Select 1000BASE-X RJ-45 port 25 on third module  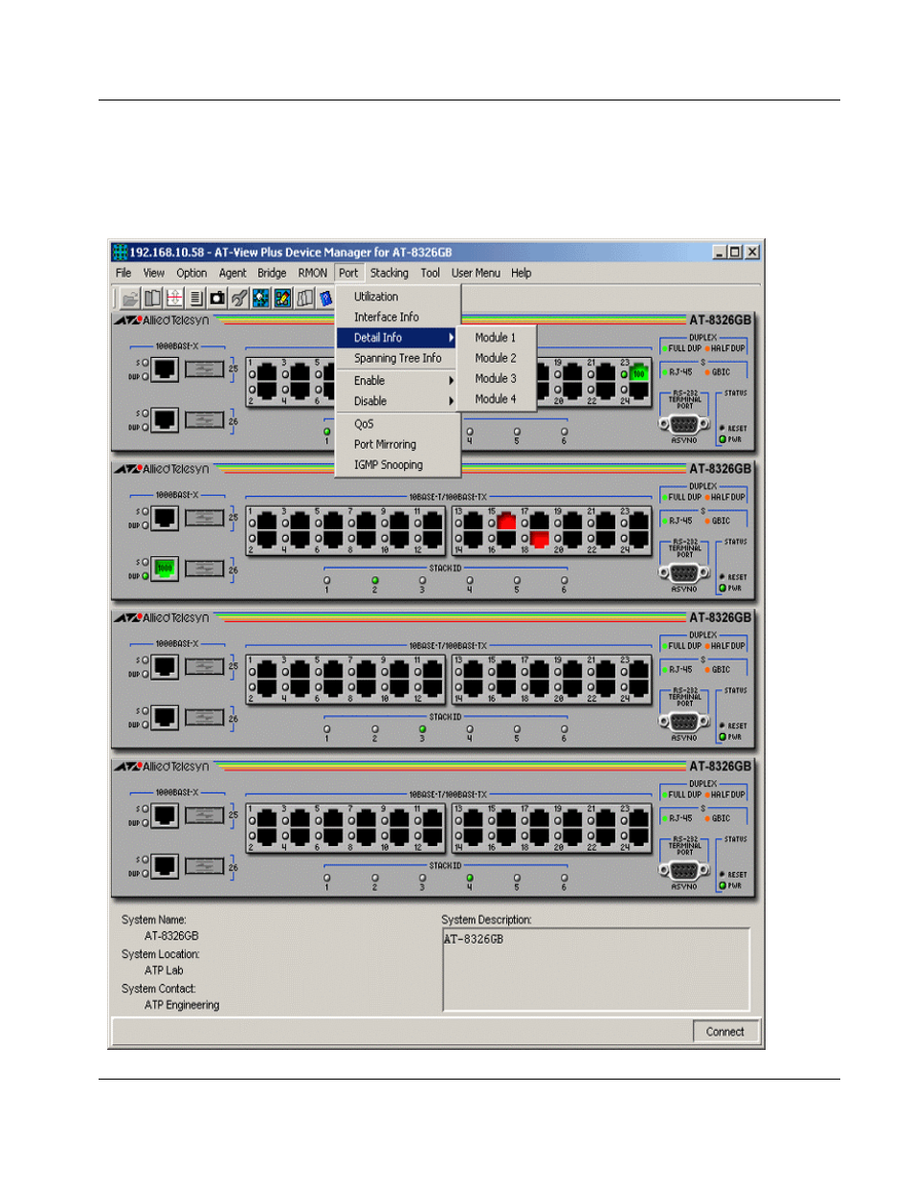pyautogui.click(x=165, y=666)
